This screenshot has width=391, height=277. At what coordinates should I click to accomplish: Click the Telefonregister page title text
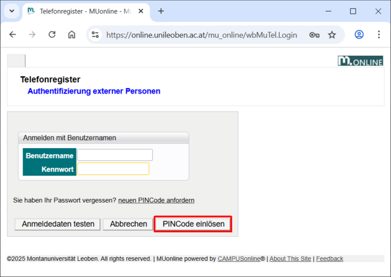pyautogui.click(x=50, y=79)
